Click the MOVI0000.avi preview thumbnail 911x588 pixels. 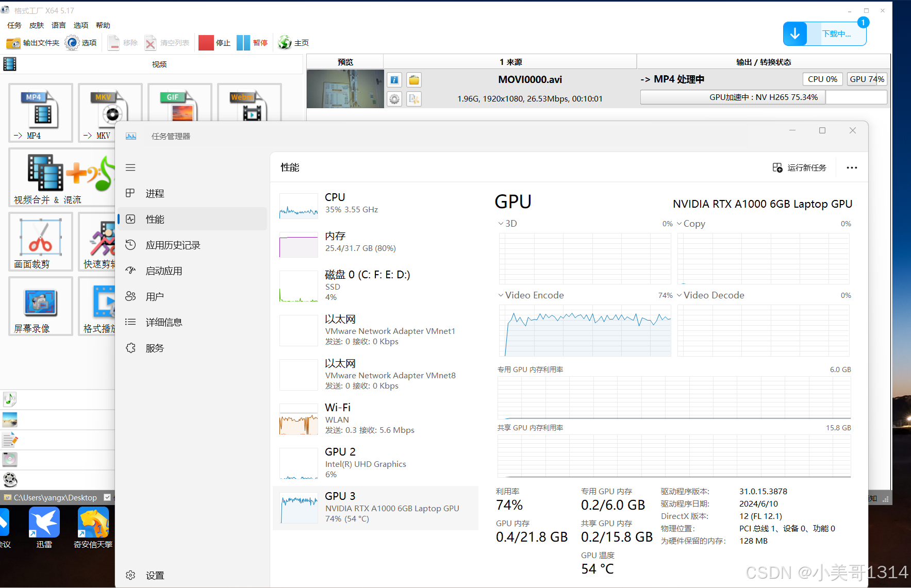[x=345, y=89]
